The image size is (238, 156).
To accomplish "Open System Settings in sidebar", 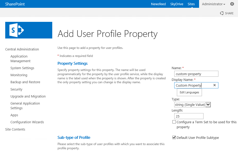I will (22, 68).
